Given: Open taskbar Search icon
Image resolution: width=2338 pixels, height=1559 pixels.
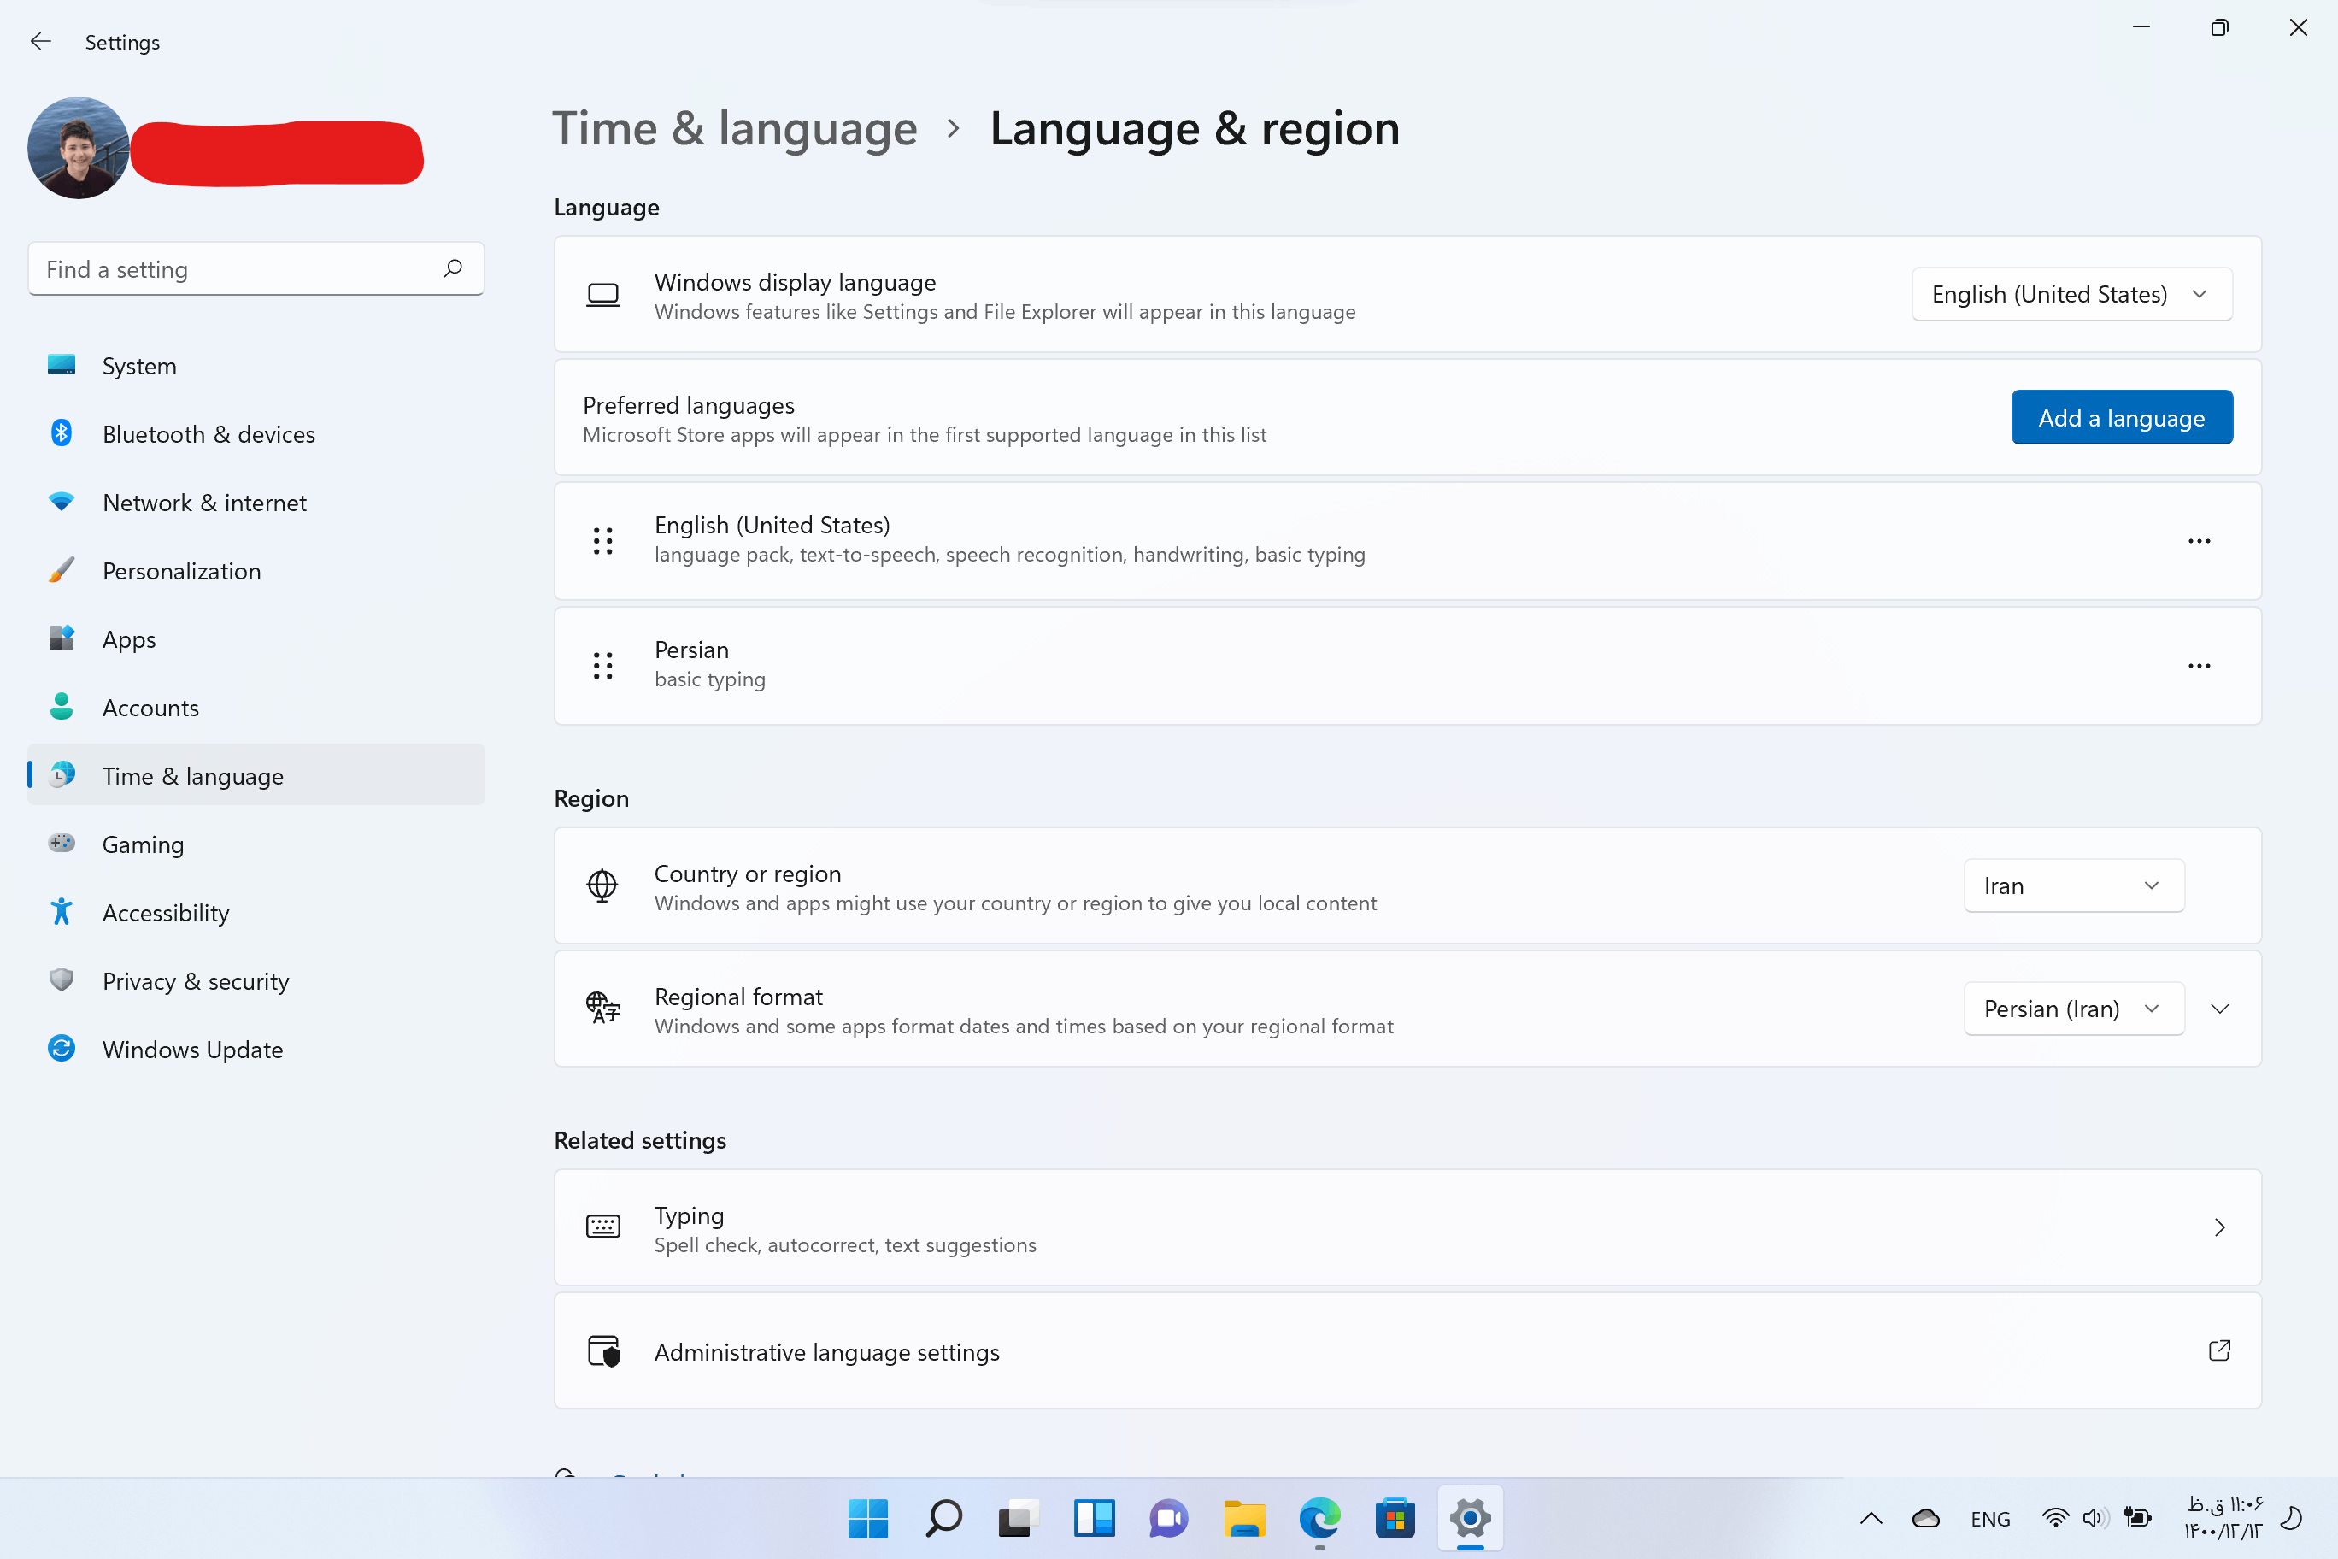Looking at the screenshot, I should click(x=943, y=1518).
